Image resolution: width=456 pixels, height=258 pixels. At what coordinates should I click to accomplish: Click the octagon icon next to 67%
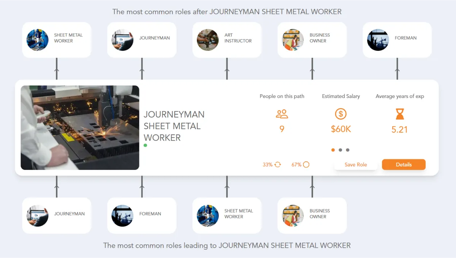306,165
